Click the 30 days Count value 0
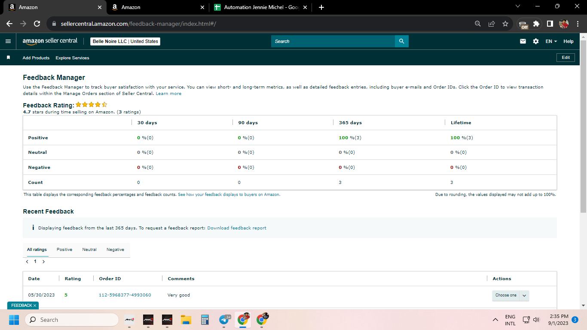The image size is (587, 330). pyautogui.click(x=138, y=183)
